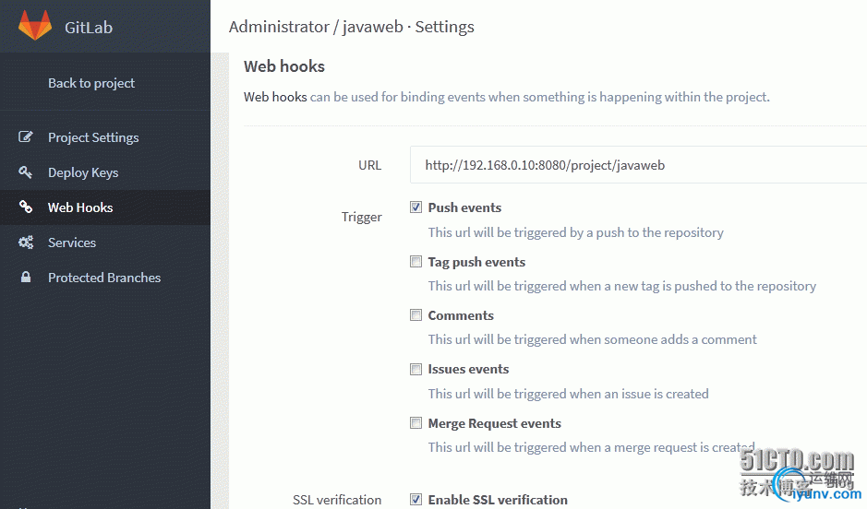Image resolution: width=867 pixels, height=509 pixels.
Task: Enable the Tag push events checkbox
Action: [416, 262]
